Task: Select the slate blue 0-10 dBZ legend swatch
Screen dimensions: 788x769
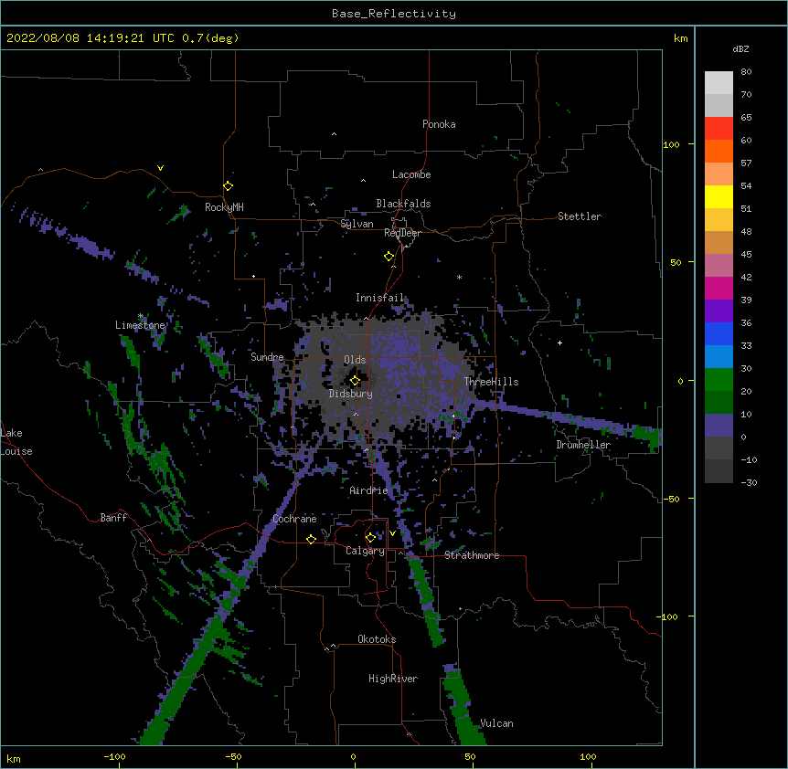Action: click(x=719, y=426)
